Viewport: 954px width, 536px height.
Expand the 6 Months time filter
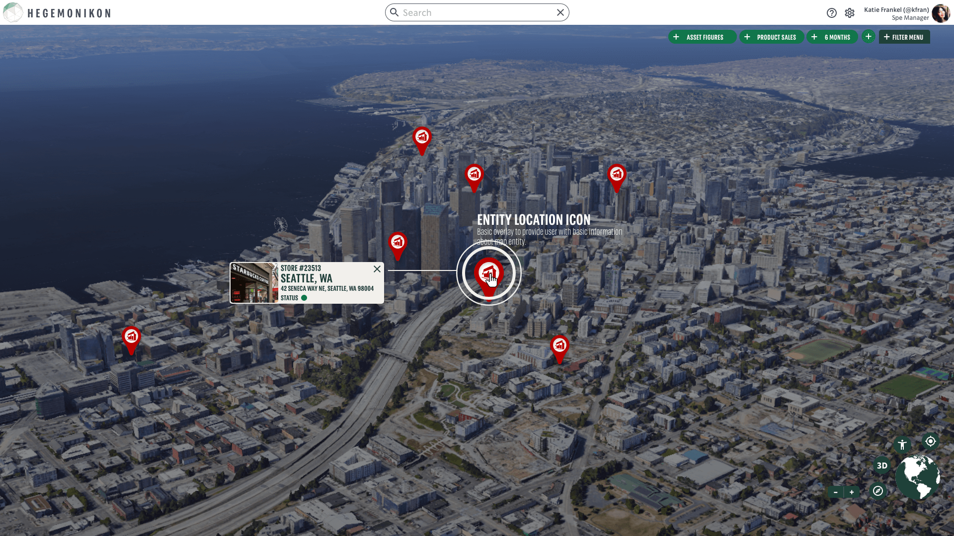point(832,37)
